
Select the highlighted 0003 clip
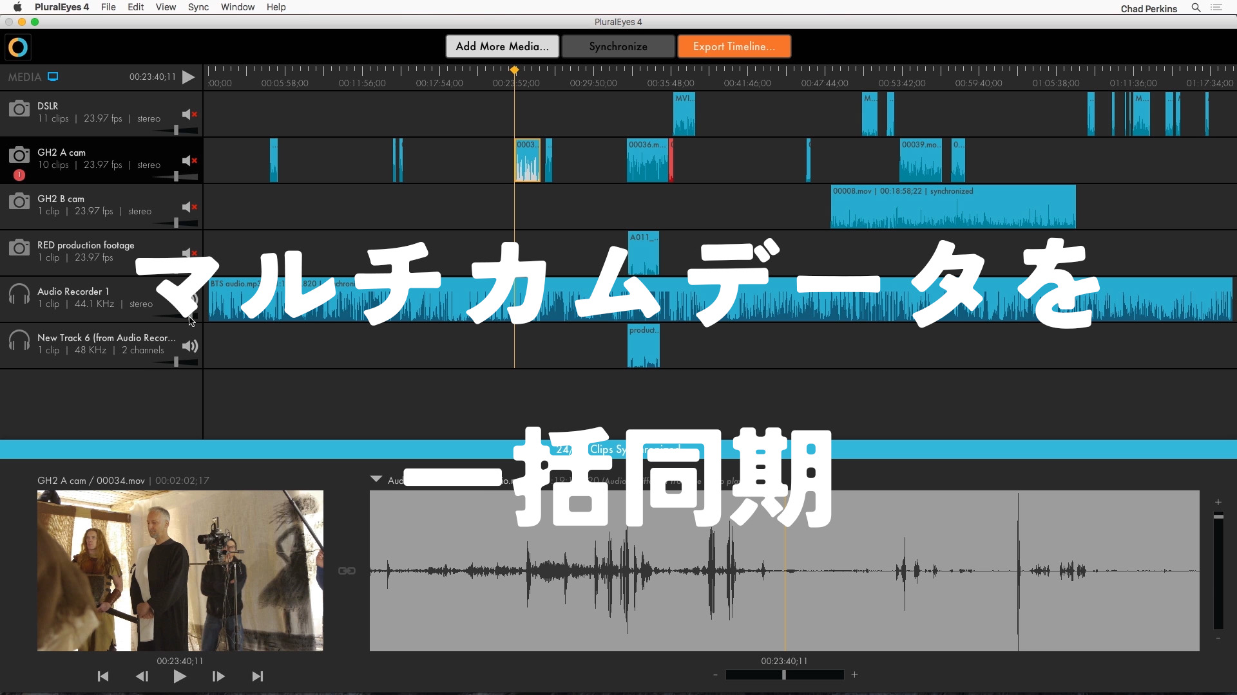528,160
